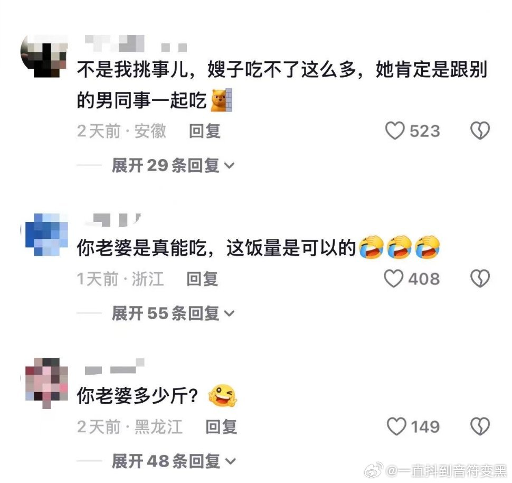This screenshot has width=512, height=483.
Task: Dislike the Anhui comment with broken heart
Action: click(480, 131)
